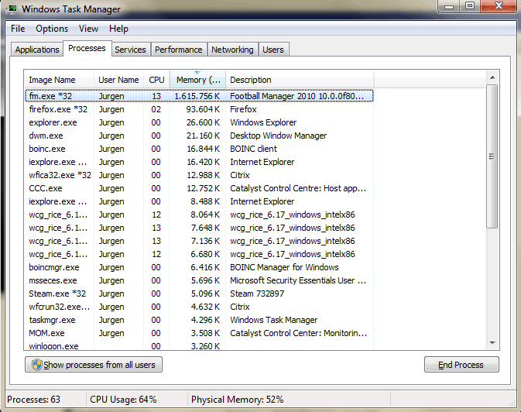Image resolution: width=521 pixels, height=412 pixels.
Task: Select the iexplore.exe row using 8.488 K
Action: click(x=199, y=201)
